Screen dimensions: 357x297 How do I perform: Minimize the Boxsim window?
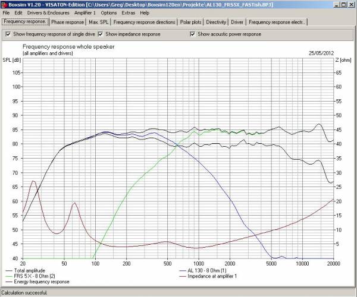(337, 5)
